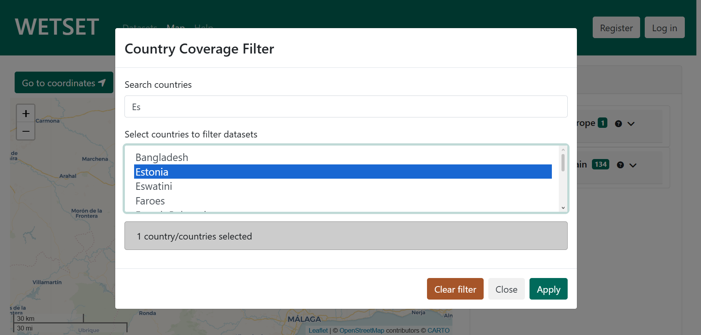Pick Faroes in the country list
The image size is (701, 335).
point(150,201)
